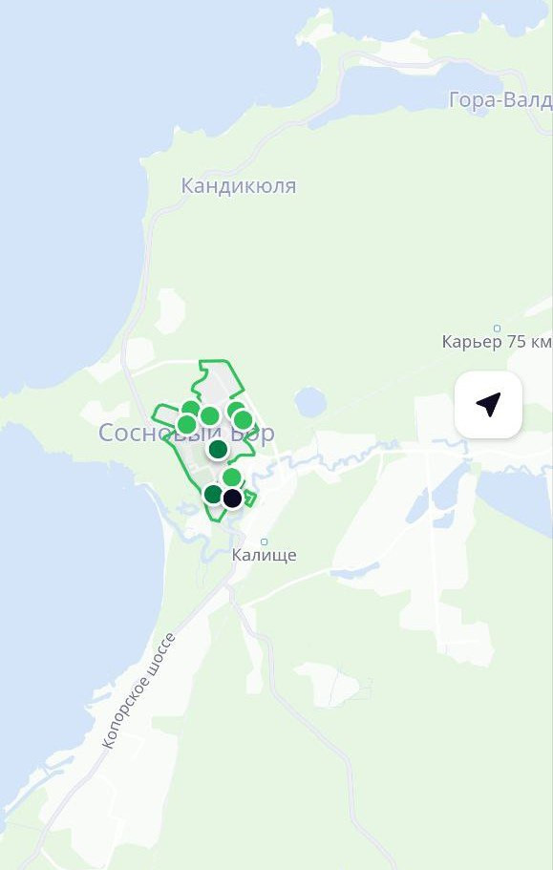Pick the rightmost fully visible light green marker
The width and height of the screenshot is (553, 870).
click(x=244, y=420)
